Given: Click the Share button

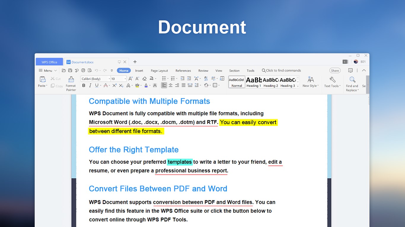Looking at the screenshot, I should click(335, 71).
